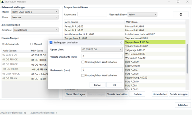The width and height of the screenshot is (192, 115).
Task: Click the Versatz bearbeiten button
Action: (x=117, y=94)
